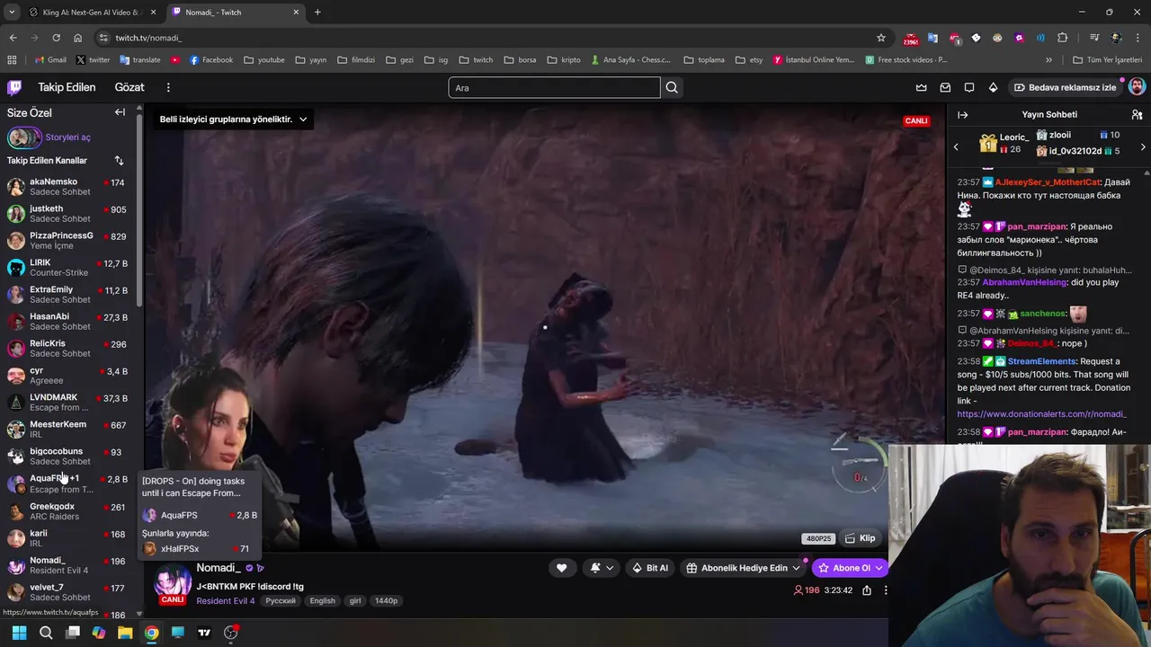Open File Explorer from the taskbar

[125, 633]
